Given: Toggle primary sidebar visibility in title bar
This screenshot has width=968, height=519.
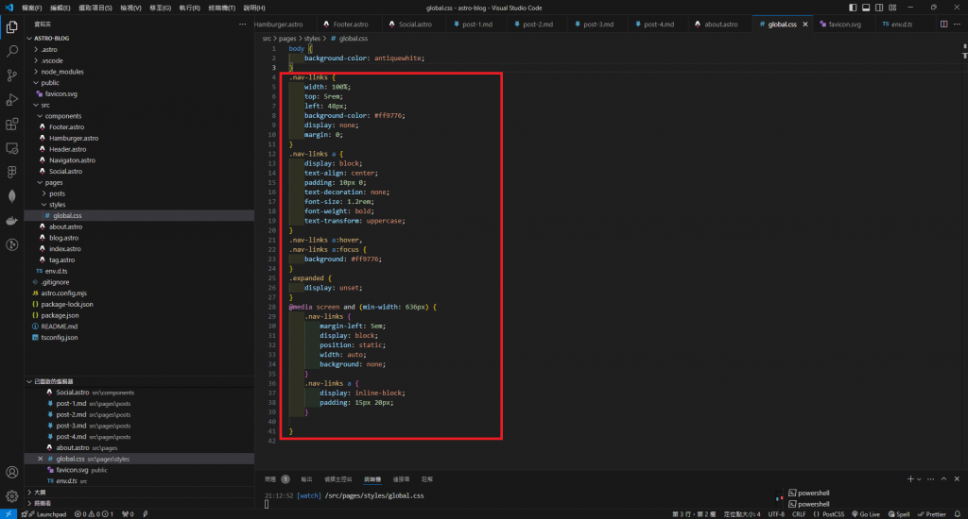Looking at the screenshot, I should [853, 8].
